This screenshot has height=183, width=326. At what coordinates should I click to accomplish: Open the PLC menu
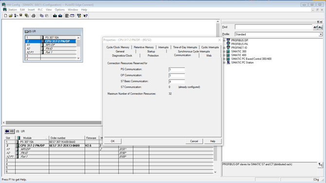(40, 10)
